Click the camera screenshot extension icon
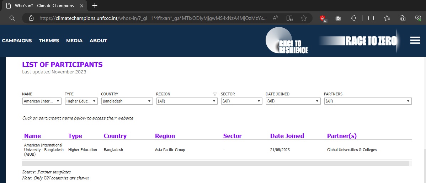 click(x=338, y=18)
